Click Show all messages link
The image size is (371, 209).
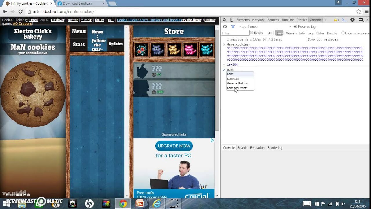coord(323,39)
